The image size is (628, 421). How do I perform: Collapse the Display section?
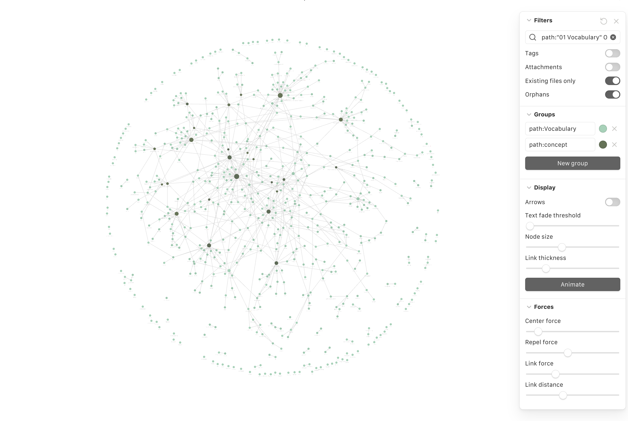pos(529,187)
